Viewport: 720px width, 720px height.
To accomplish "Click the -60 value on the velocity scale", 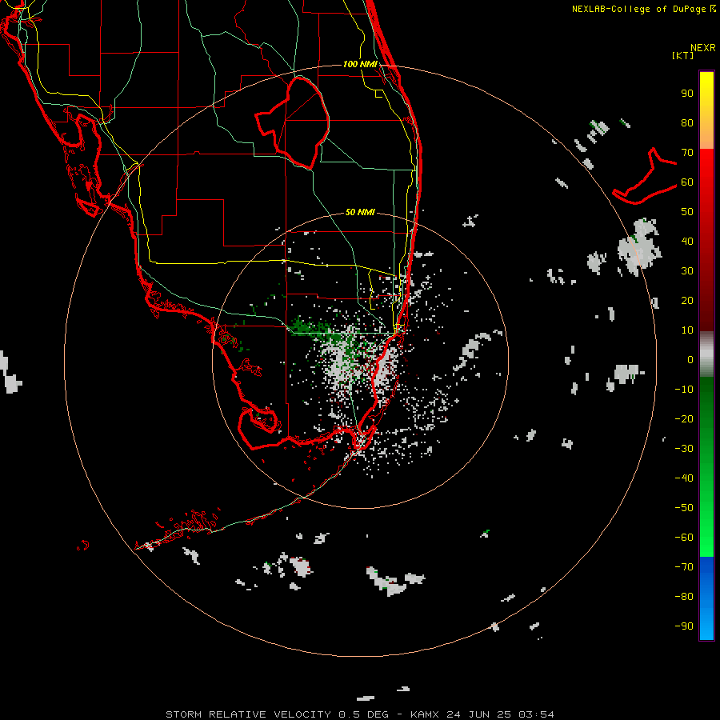I will 684,538.
